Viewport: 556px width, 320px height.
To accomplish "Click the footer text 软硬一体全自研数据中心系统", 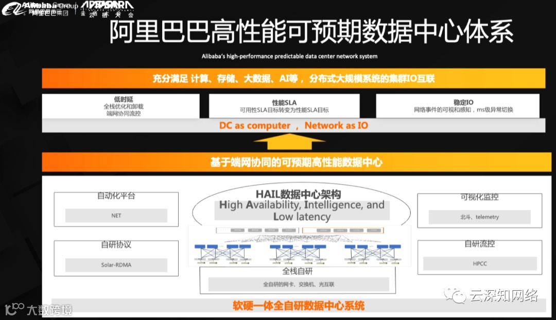I will pos(299,306).
